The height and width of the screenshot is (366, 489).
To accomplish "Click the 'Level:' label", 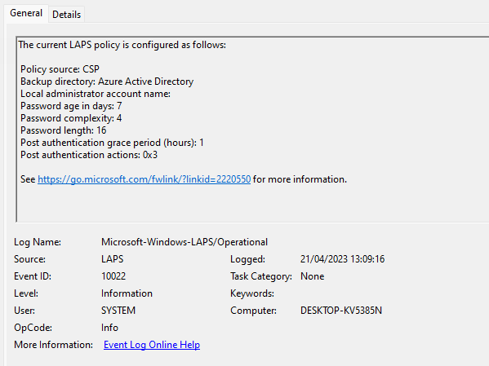I will (x=26, y=293).
